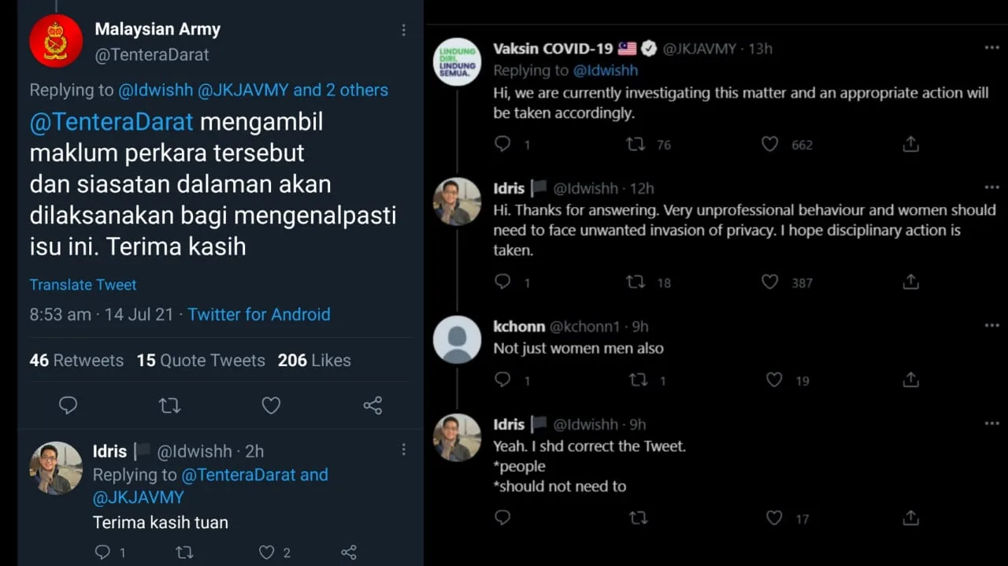Share the Malaysian Army tweet
The height and width of the screenshot is (566, 1008).
(x=372, y=405)
